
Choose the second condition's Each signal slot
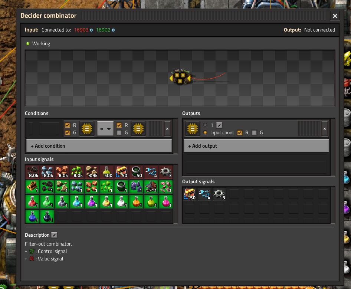[x=138, y=129]
